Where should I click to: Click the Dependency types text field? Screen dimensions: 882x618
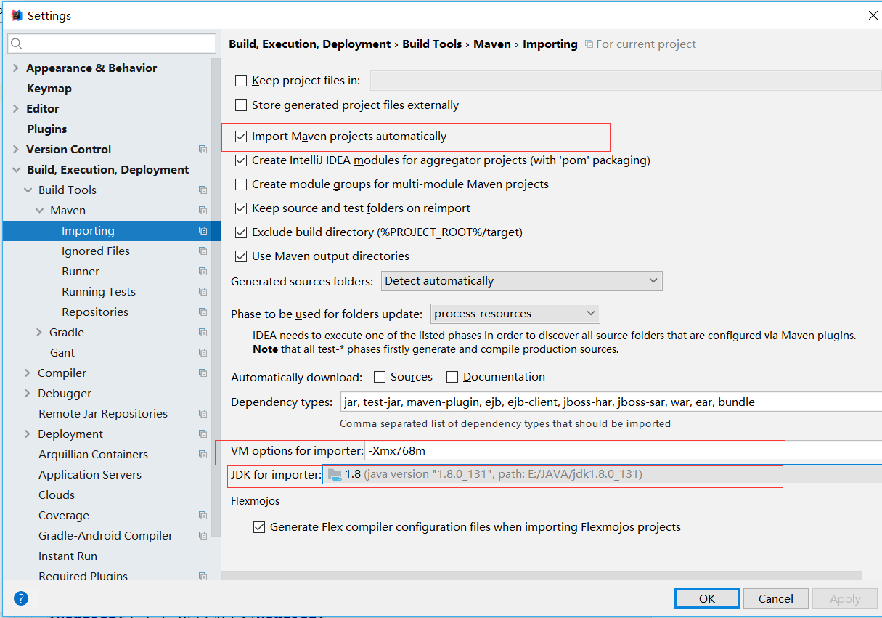[611, 402]
